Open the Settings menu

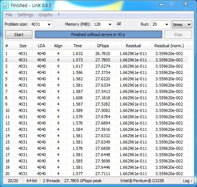click(x=25, y=15)
